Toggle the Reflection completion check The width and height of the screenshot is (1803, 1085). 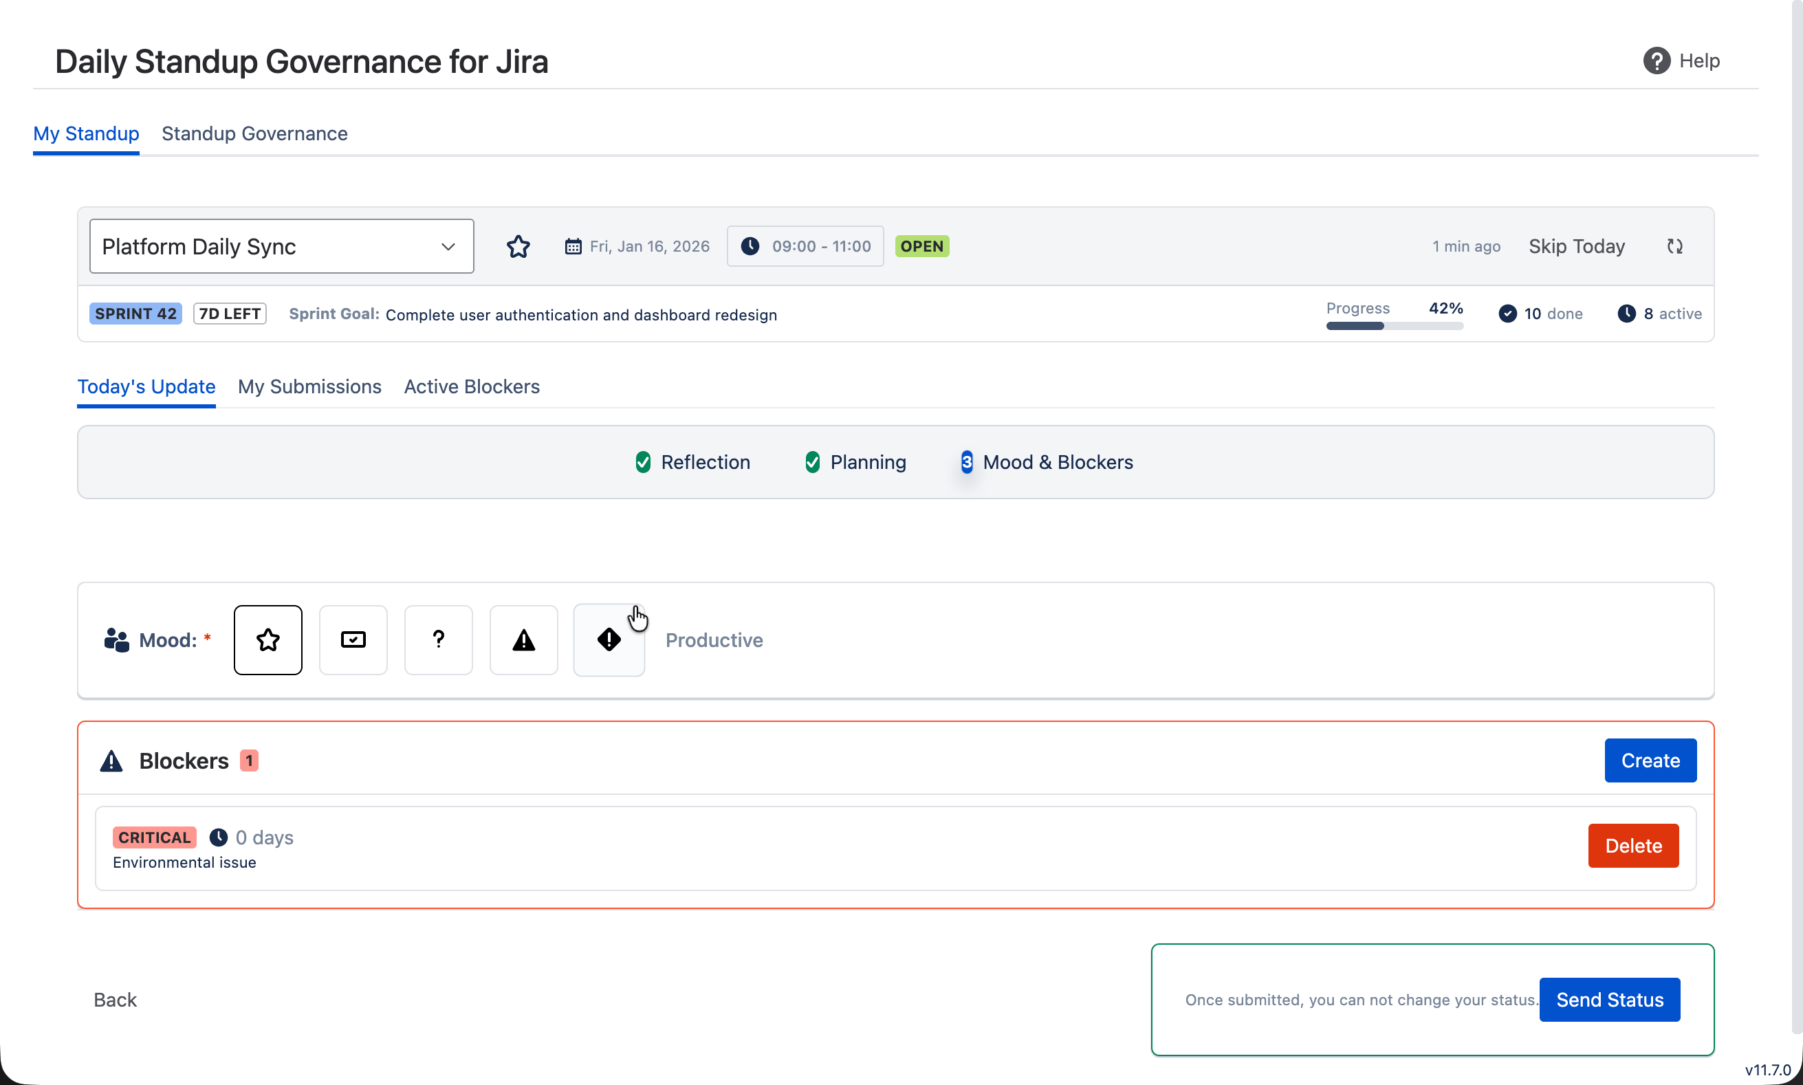pos(644,461)
